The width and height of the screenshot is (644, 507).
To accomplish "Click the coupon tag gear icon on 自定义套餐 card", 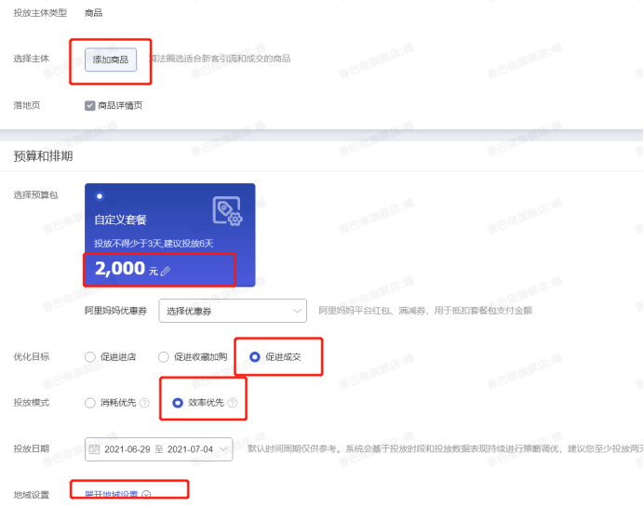I will (227, 211).
